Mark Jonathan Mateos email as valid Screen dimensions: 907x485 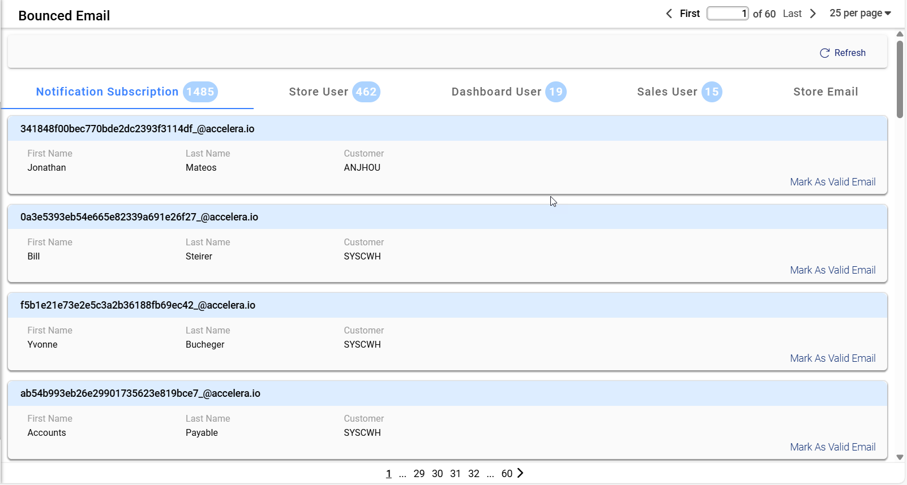(832, 182)
